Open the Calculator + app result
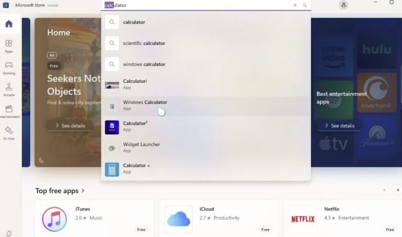The height and width of the screenshot is (237, 402). (x=206, y=169)
